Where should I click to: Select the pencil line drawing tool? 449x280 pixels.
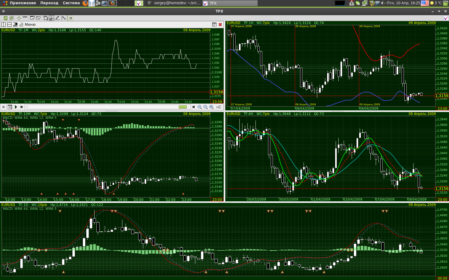click(x=57, y=18)
